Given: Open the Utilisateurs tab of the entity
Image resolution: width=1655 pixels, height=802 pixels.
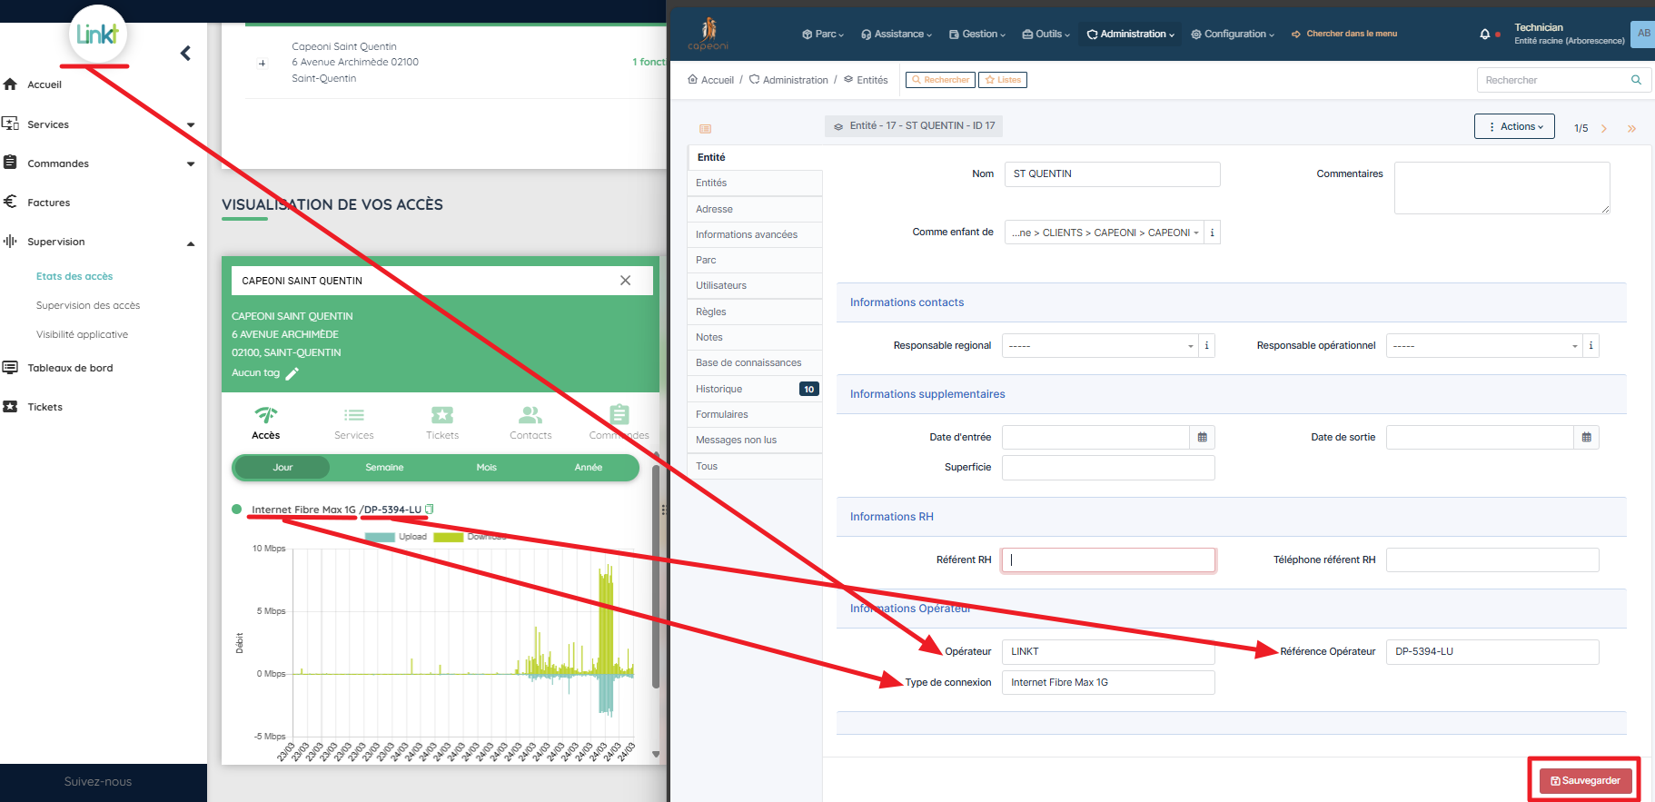Looking at the screenshot, I should click(x=756, y=285).
